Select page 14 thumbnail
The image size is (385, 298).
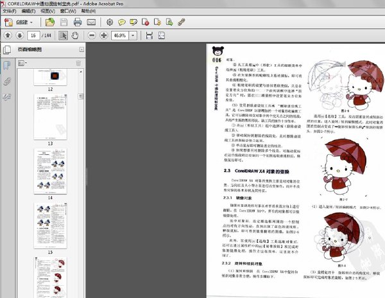50,171
